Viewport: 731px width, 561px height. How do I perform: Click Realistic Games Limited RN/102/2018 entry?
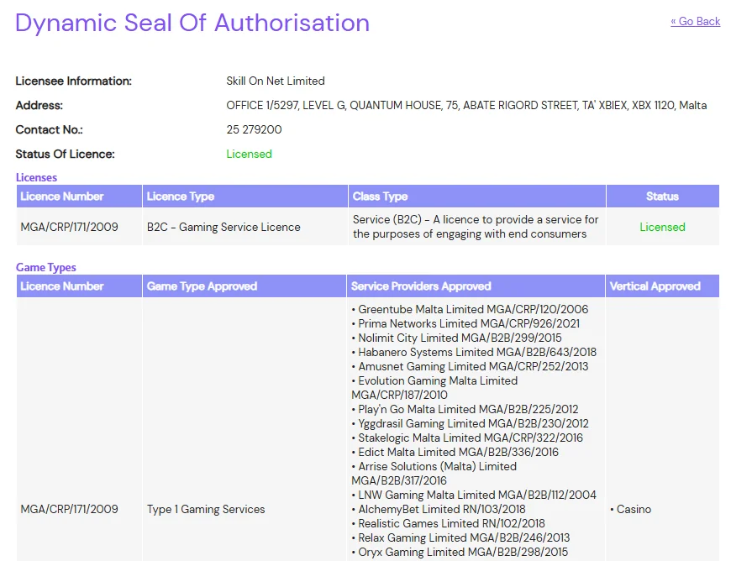pos(448,523)
